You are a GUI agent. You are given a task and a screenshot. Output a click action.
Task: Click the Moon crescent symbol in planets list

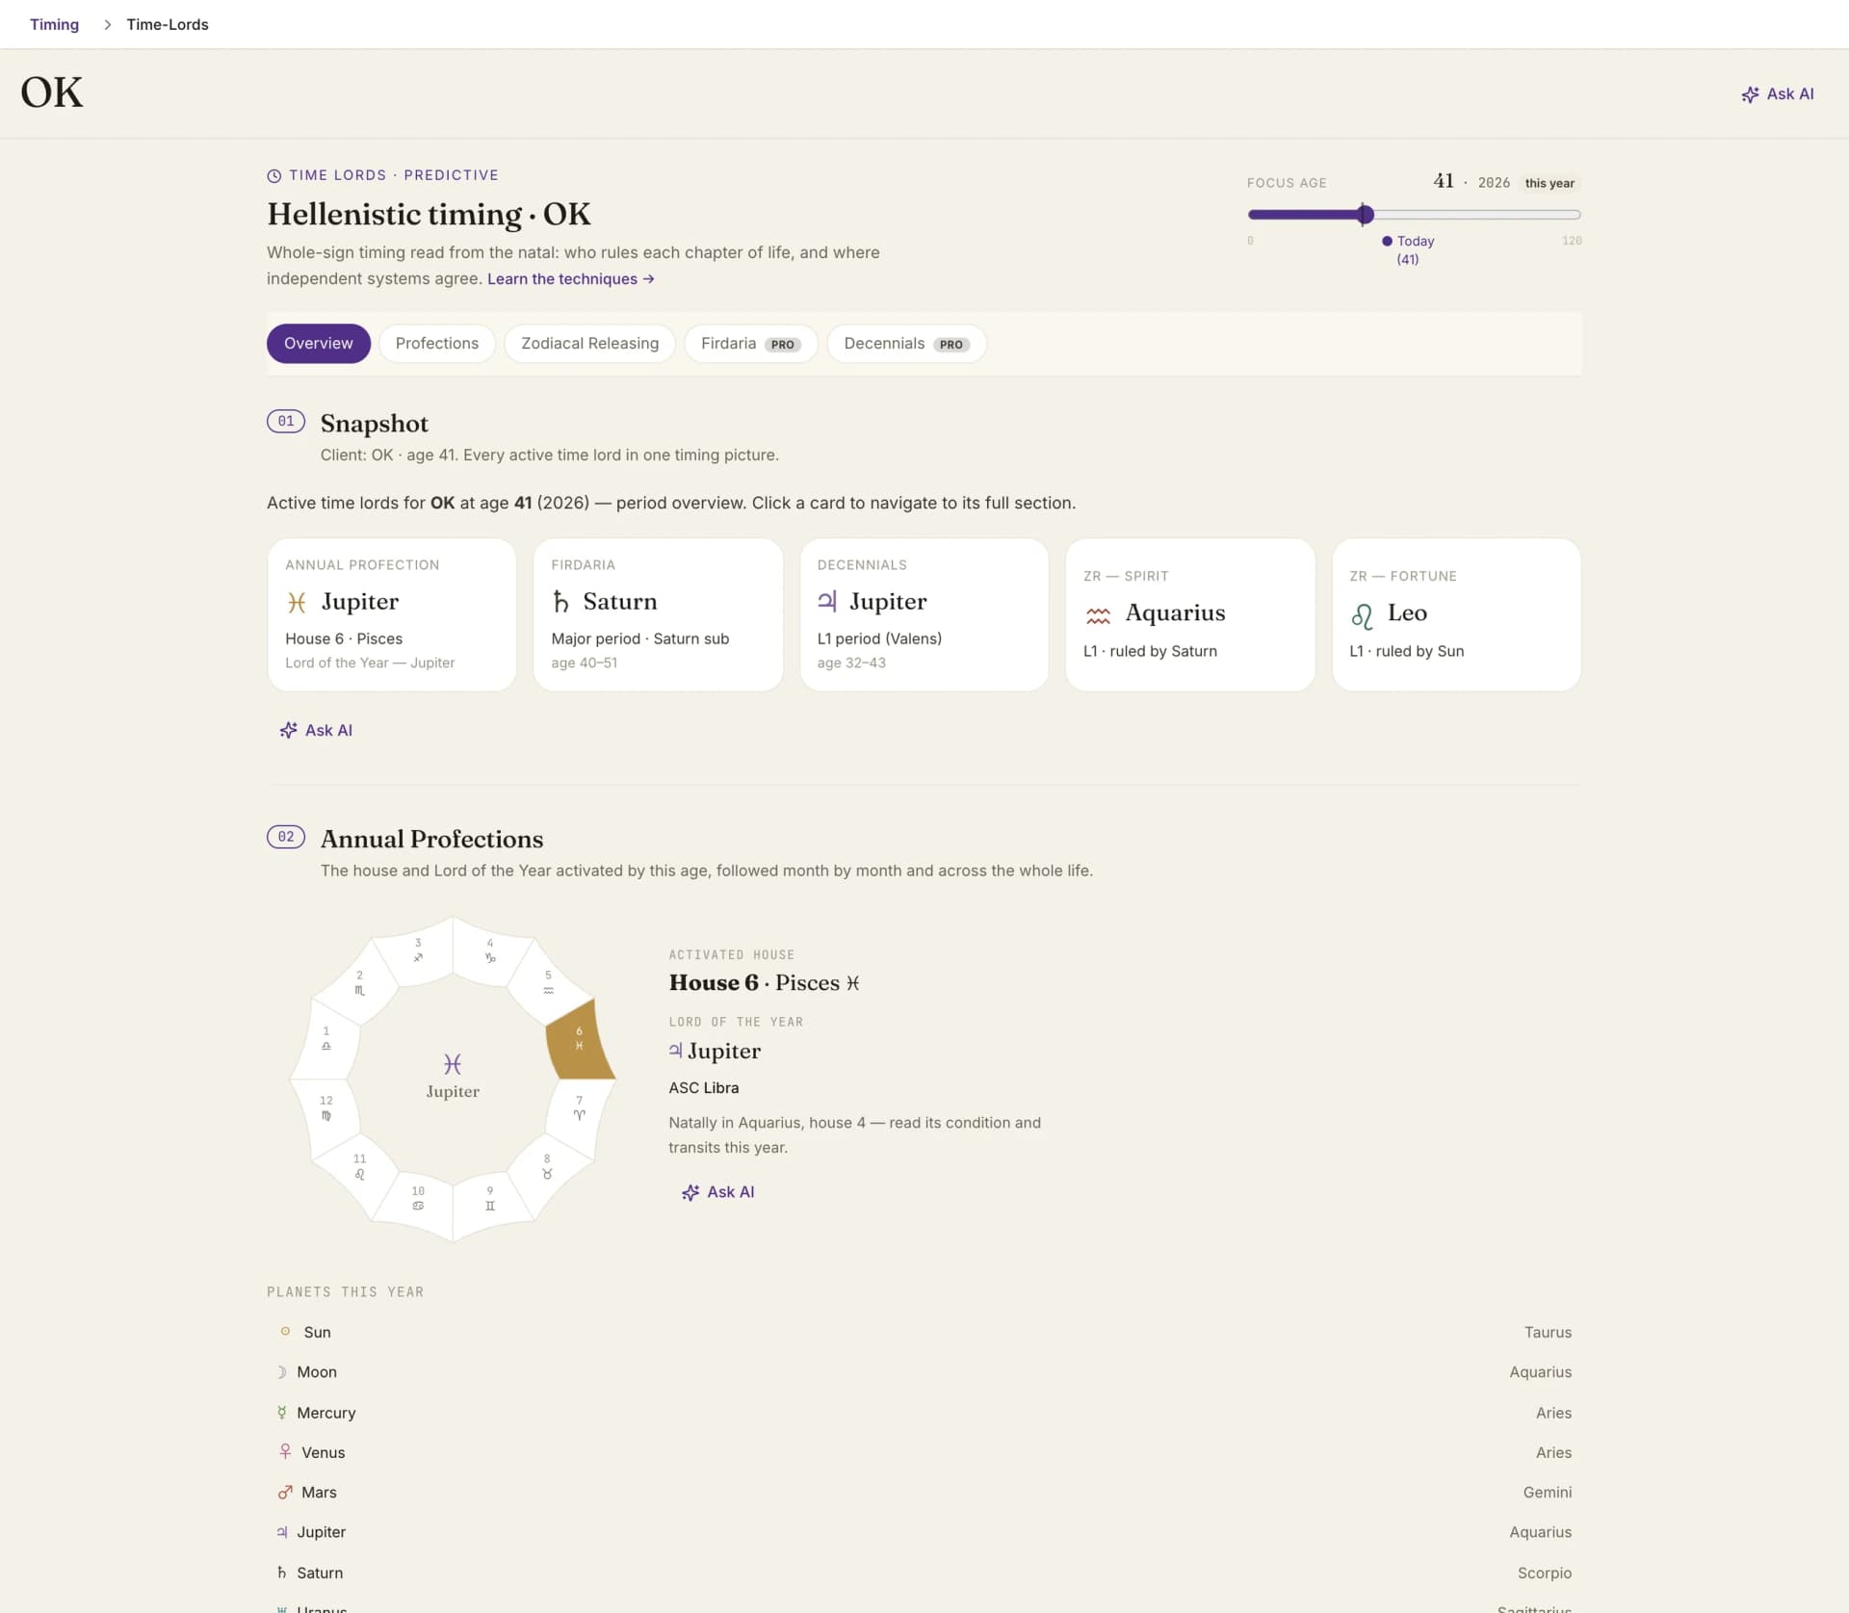(x=281, y=1372)
